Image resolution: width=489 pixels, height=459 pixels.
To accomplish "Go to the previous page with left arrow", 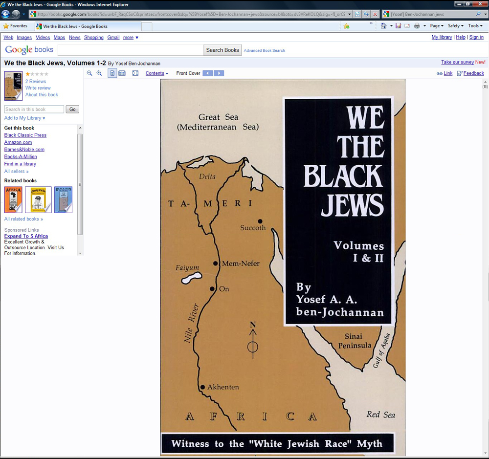I will pyautogui.click(x=208, y=73).
